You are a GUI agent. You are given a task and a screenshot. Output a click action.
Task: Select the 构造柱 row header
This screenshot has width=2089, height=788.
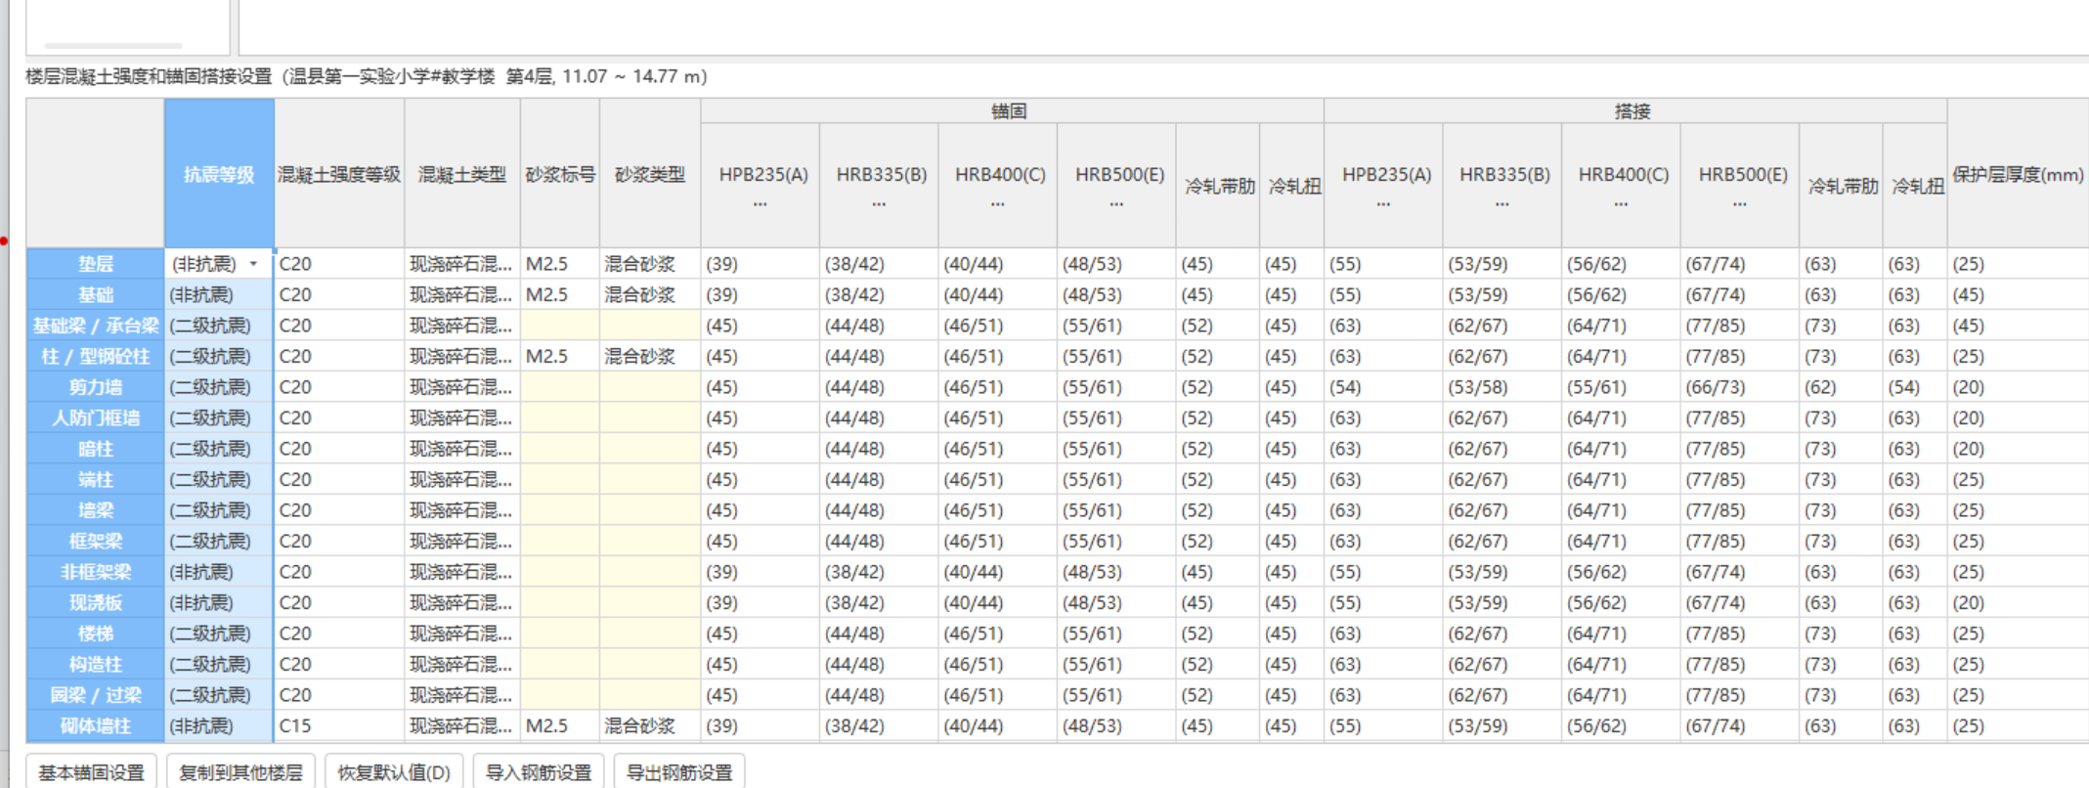tap(95, 664)
